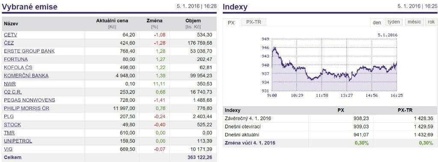Select the den chart period

pos(377,23)
